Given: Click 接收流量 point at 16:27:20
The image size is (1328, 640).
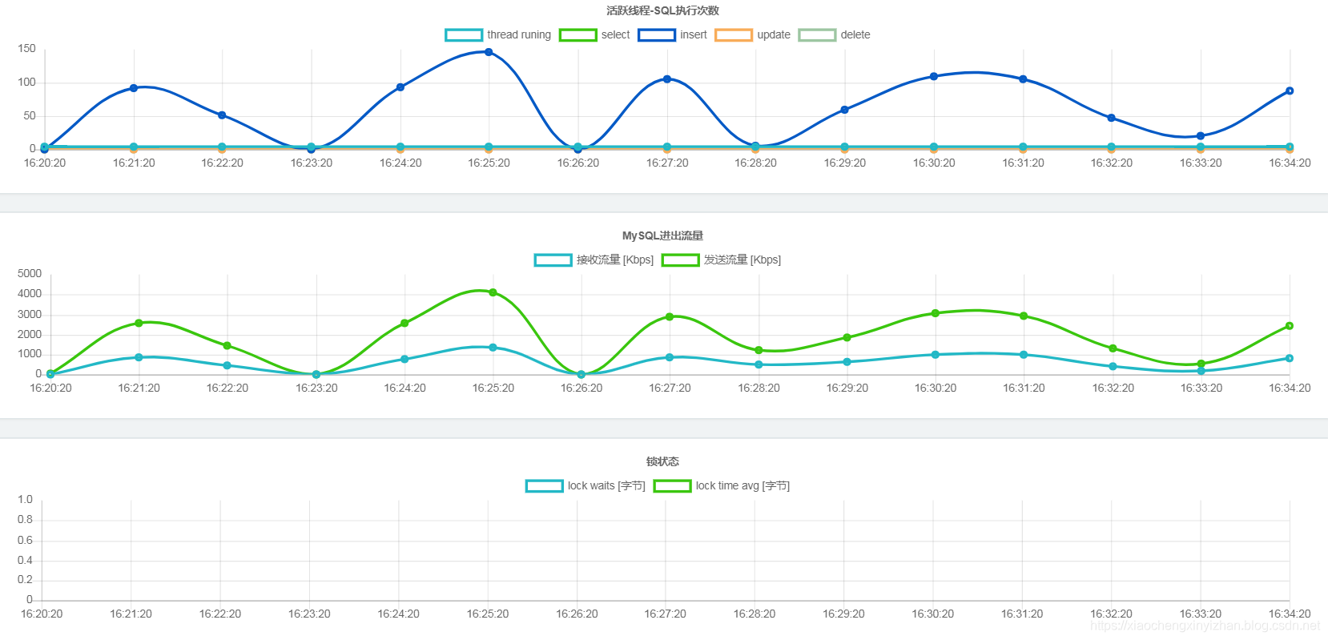Looking at the screenshot, I should click(x=670, y=357).
